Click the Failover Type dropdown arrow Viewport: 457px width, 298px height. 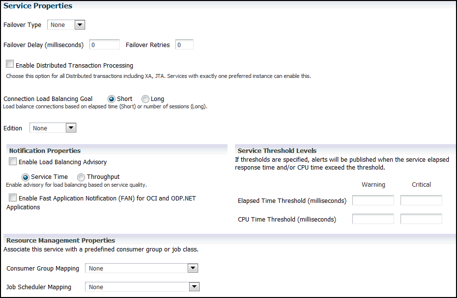tap(80, 25)
